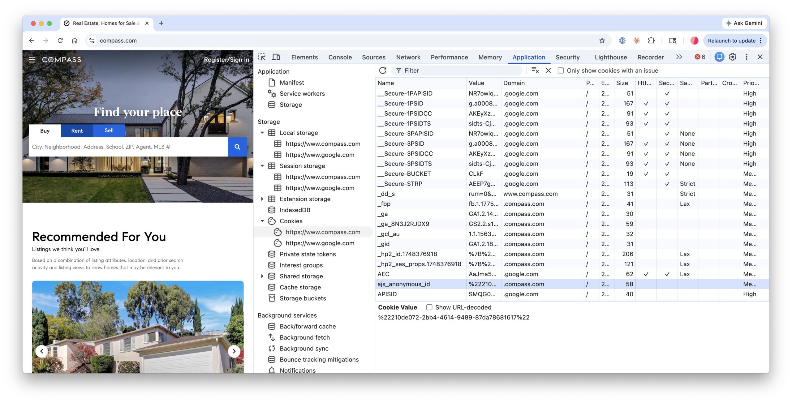Image resolution: width=792 pixels, height=403 pixels.
Task: Click the refresh cookies icon
Action: (383, 71)
